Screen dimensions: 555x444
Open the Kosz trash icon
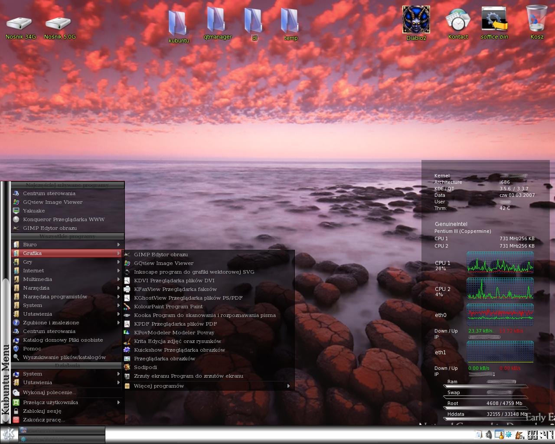coord(537,23)
